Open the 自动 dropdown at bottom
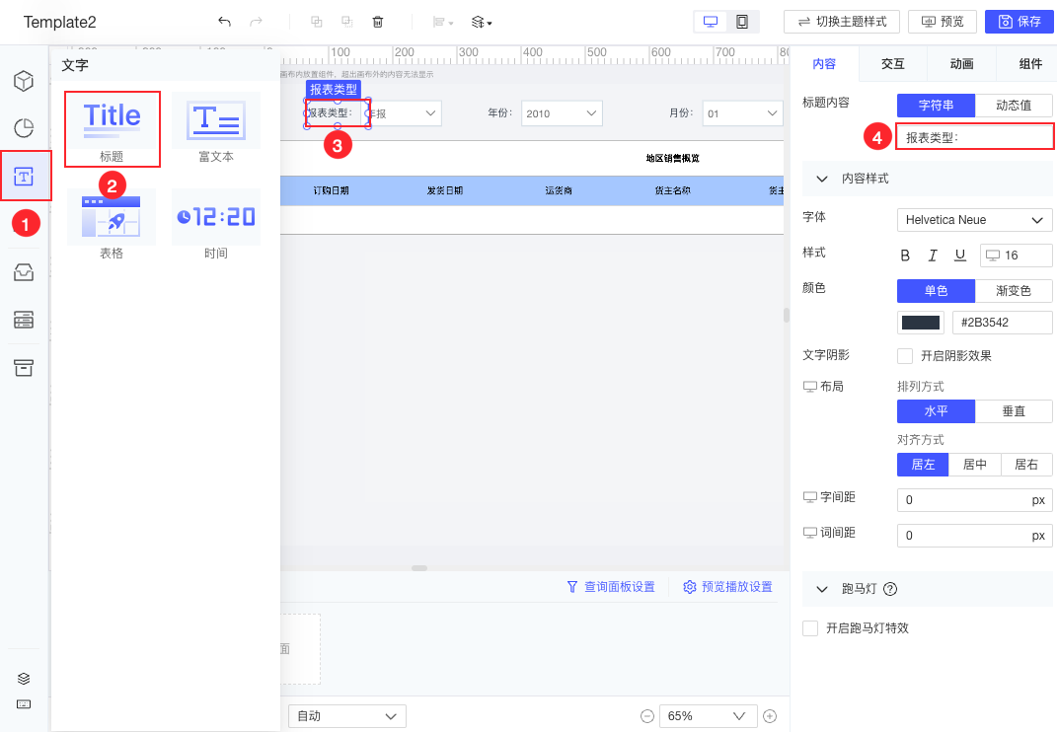Viewport: 1057px width, 732px height. point(347,716)
